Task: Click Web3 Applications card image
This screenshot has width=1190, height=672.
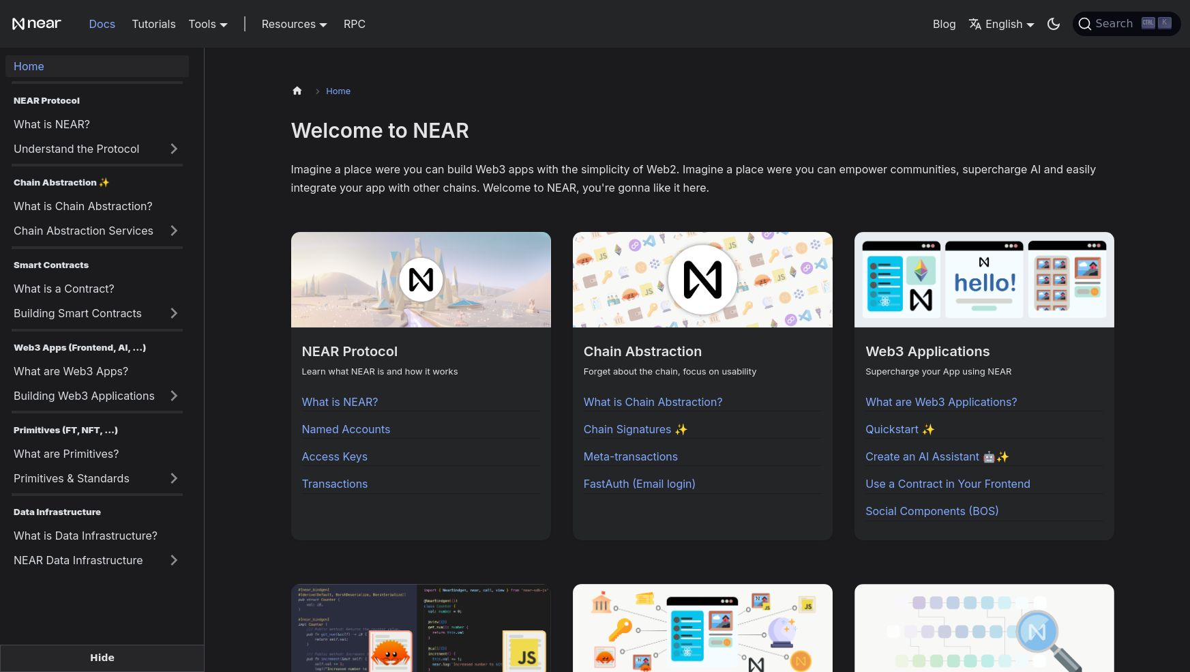Action: (x=984, y=280)
